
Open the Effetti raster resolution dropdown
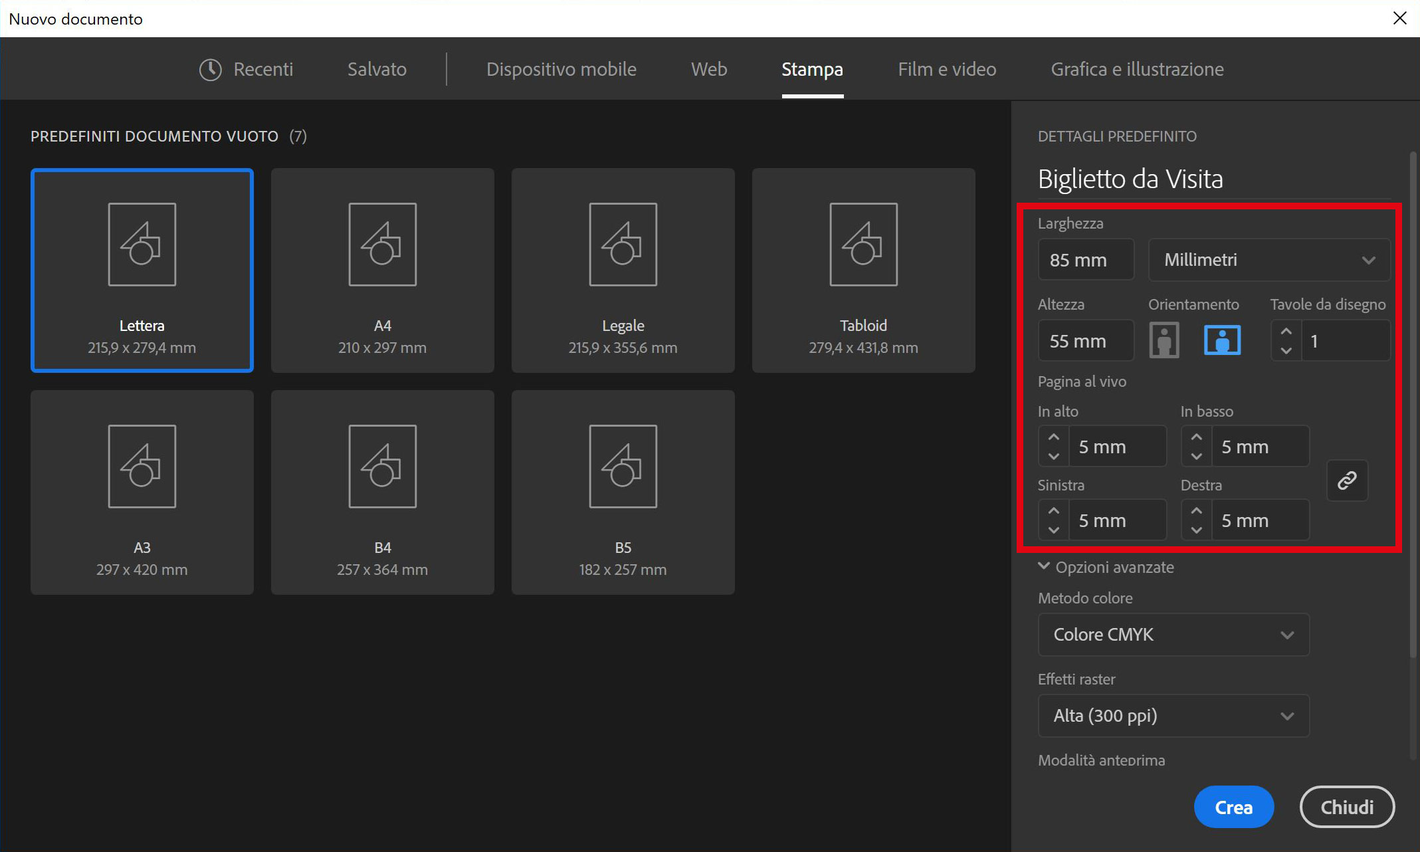point(1173,716)
